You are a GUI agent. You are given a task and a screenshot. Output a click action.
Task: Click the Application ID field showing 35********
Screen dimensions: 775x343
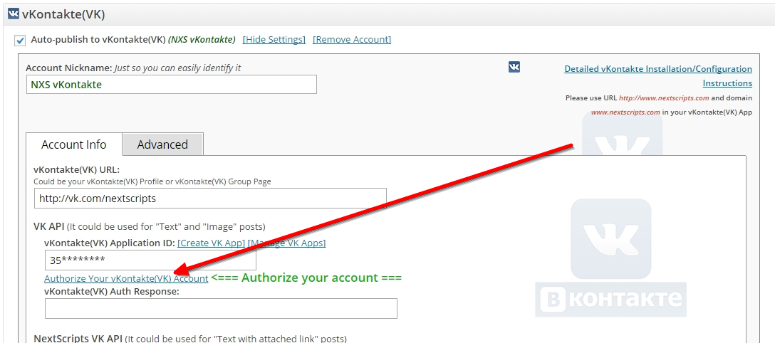(150, 260)
